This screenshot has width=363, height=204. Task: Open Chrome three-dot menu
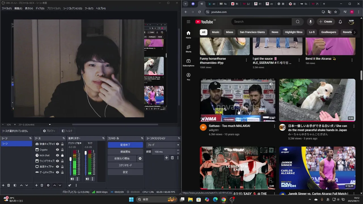(358, 12)
